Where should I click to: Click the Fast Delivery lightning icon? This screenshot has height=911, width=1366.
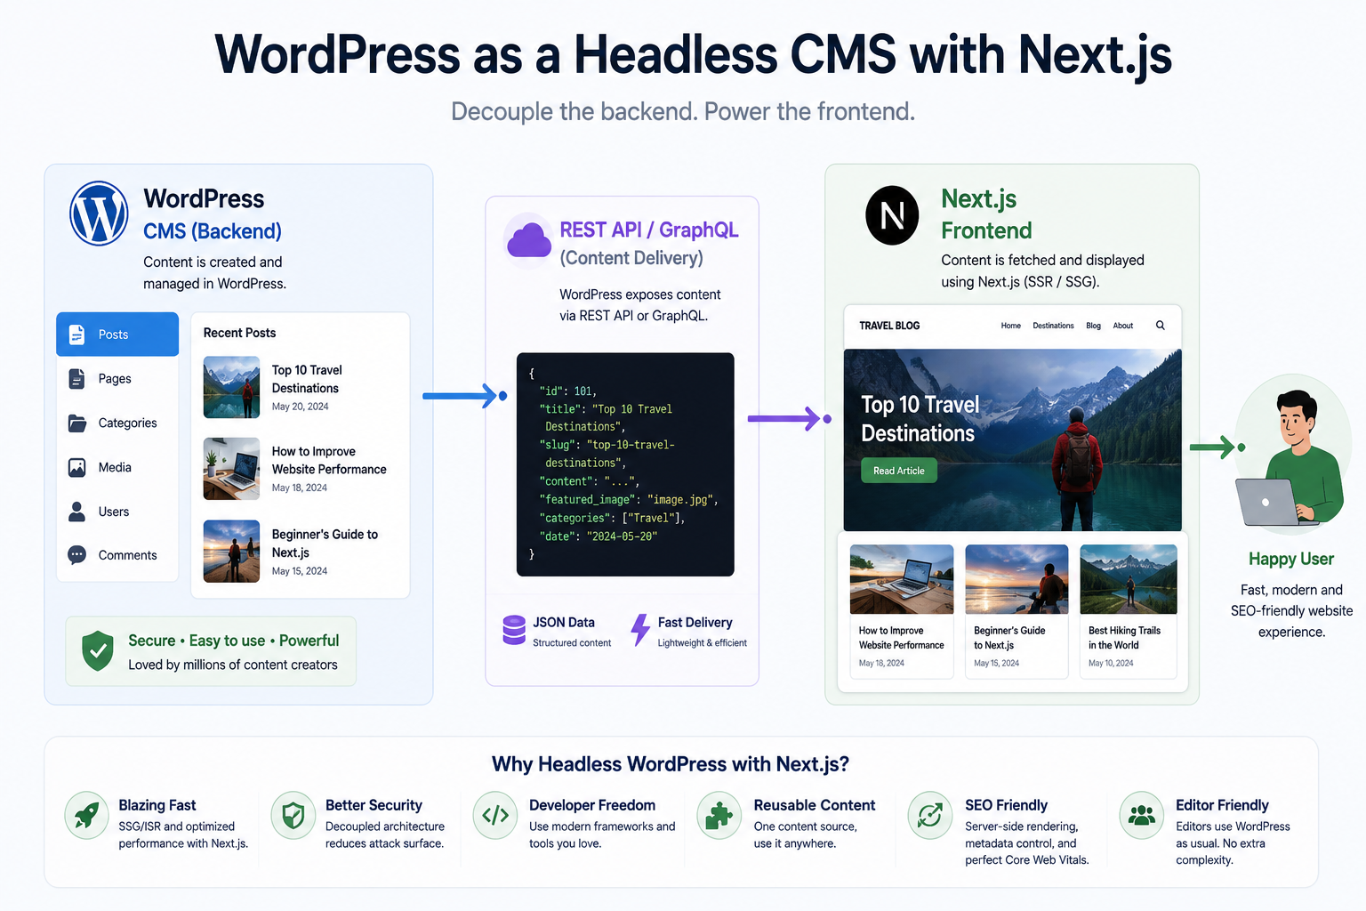(640, 630)
